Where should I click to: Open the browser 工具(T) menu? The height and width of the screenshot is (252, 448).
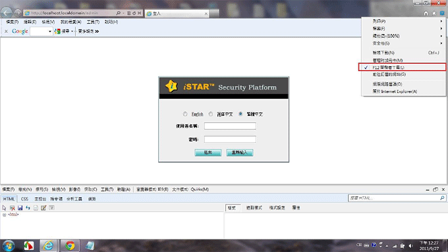click(x=93, y=22)
